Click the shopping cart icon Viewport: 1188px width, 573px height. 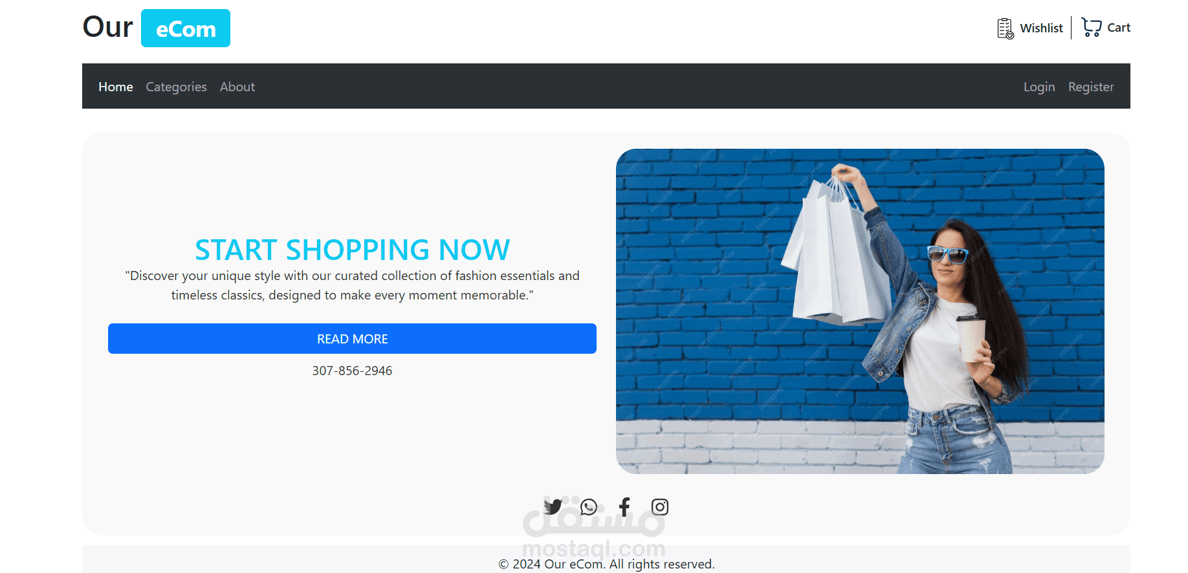(1092, 27)
